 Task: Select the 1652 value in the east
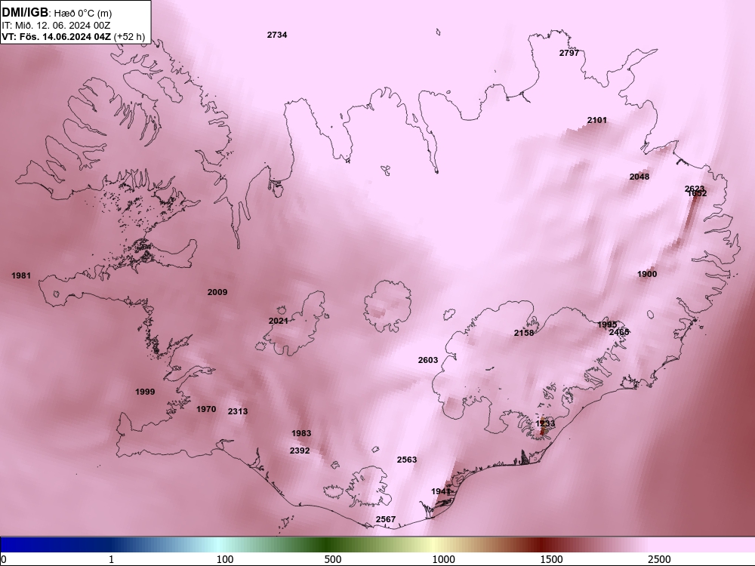coord(698,193)
